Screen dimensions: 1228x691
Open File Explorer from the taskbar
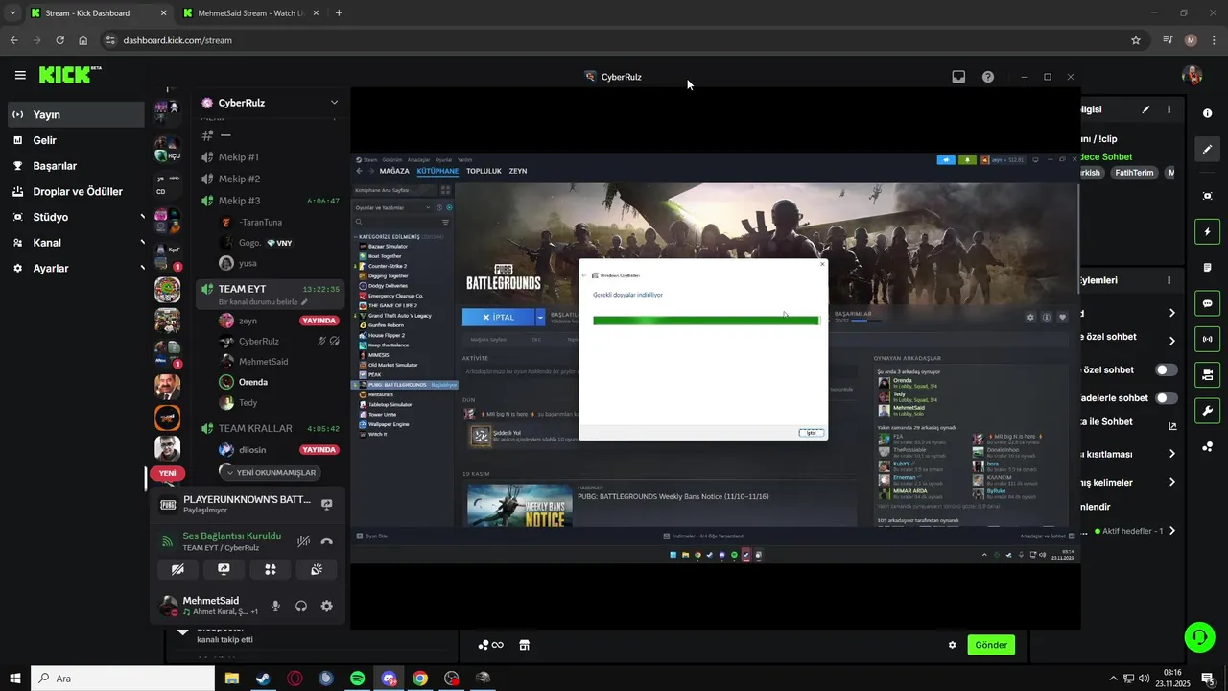coord(231,679)
